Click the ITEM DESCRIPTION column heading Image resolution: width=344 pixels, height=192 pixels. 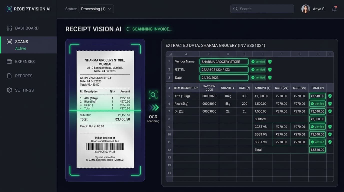coord(186,88)
